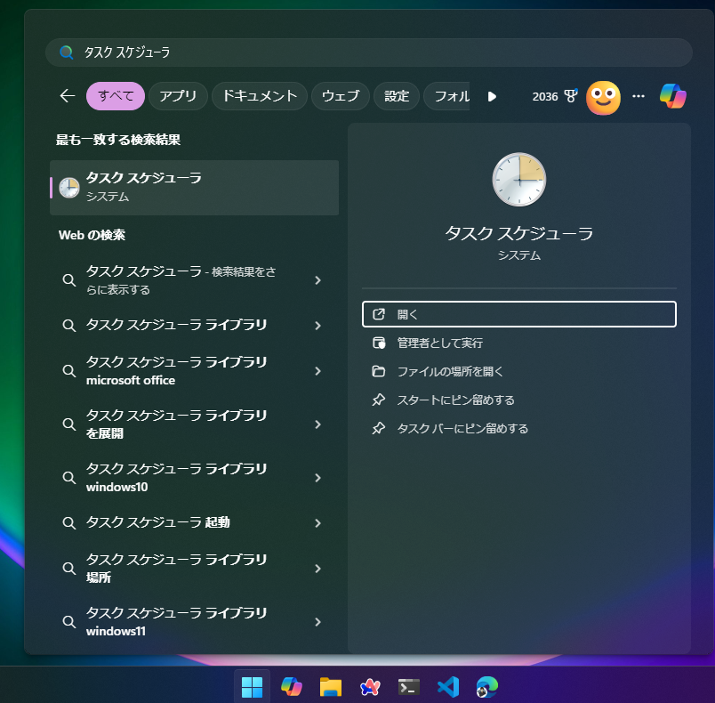Click 開く to open Task Scheduler
The height and width of the screenshot is (703, 715).
(x=518, y=314)
